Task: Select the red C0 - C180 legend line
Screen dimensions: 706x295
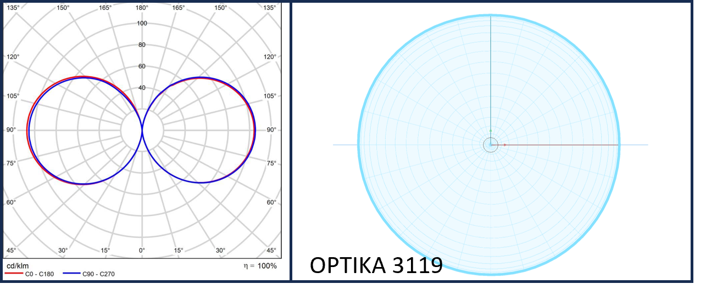Action: point(13,274)
